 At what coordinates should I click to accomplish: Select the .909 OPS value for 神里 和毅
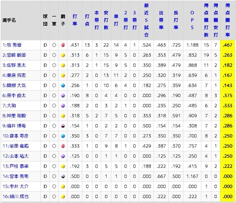point(192,116)
